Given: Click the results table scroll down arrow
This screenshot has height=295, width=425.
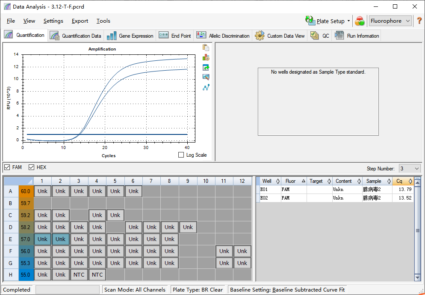Looking at the screenshot, I should click(417, 277).
